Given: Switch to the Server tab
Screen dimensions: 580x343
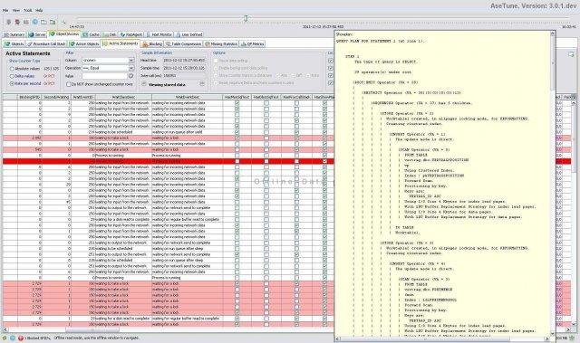Looking at the screenshot, I should click(x=37, y=34).
